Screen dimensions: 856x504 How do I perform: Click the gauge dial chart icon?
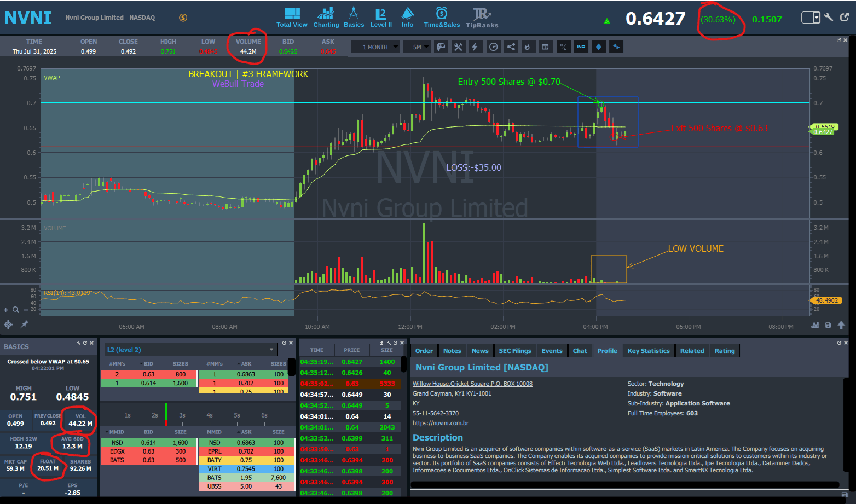point(494,47)
